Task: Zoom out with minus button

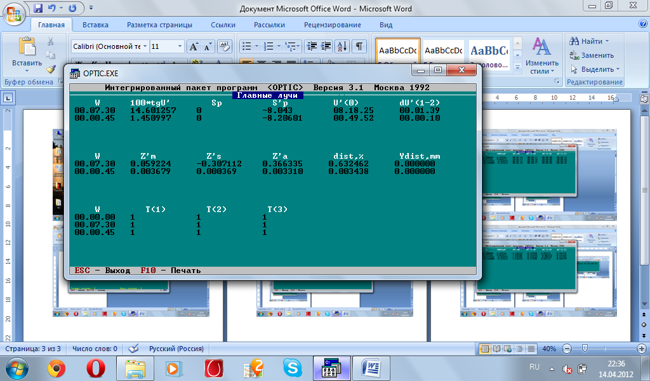Action: (567, 349)
